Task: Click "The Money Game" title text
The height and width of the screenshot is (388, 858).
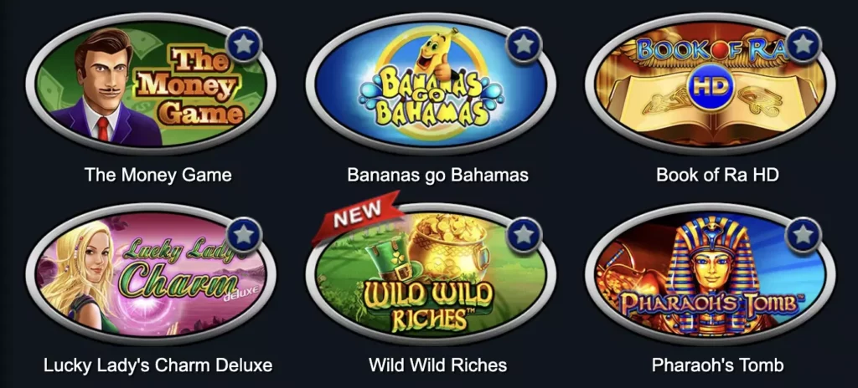Action: pyautogui.click(x=158, y=175)
